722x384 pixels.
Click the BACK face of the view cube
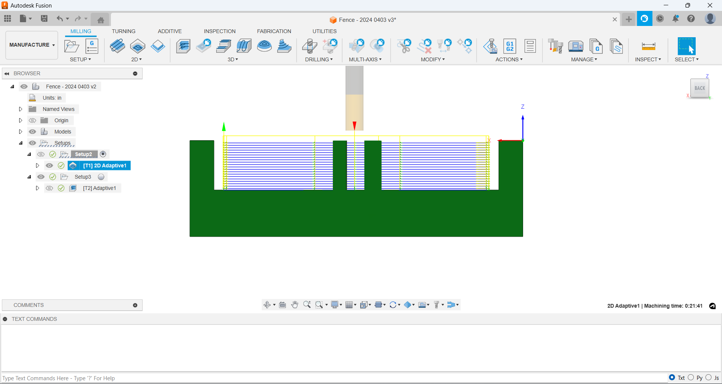[700, 88]
